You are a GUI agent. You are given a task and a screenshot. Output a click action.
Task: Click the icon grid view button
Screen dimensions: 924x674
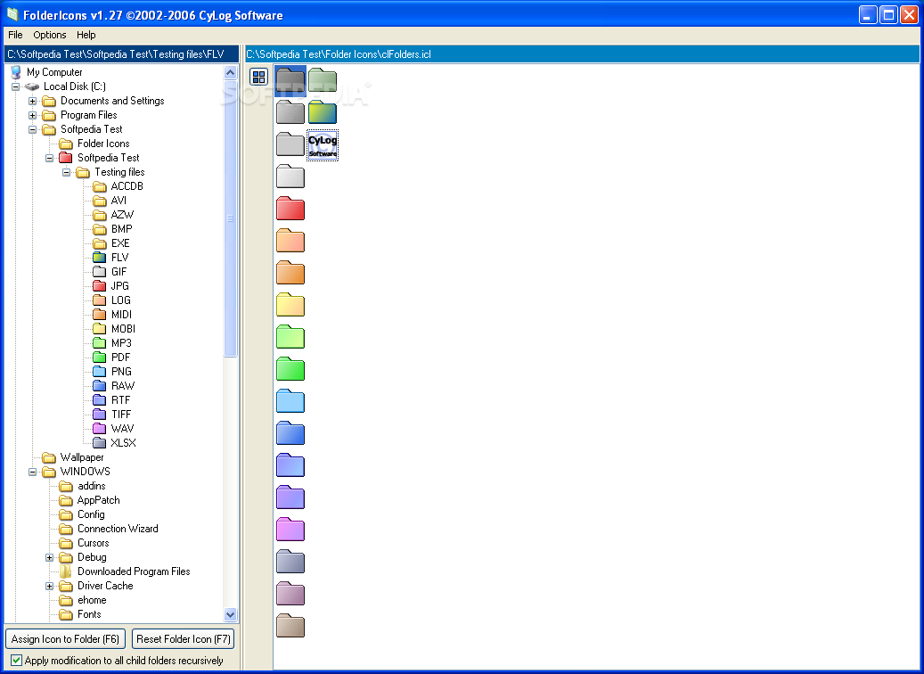point(258,77)
